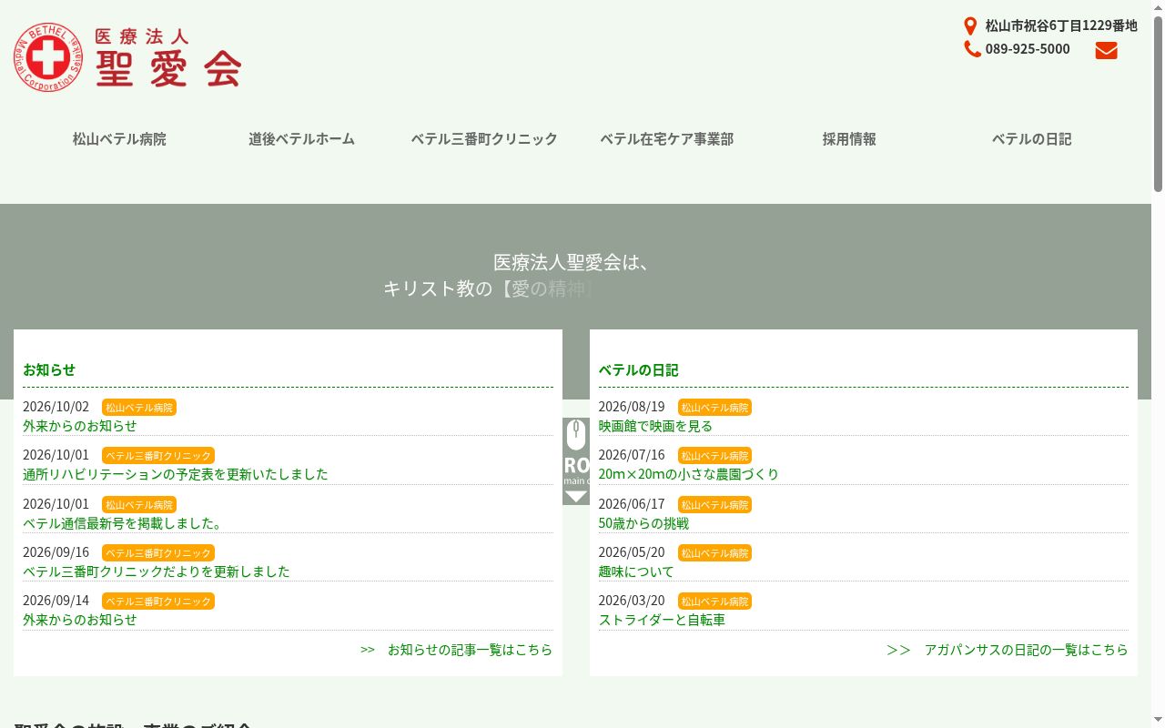Click the 松山ベテル病院 tag dated 2026/05/20
Image resolution: width=1165 pixels, height=728 pixels.
714,553
